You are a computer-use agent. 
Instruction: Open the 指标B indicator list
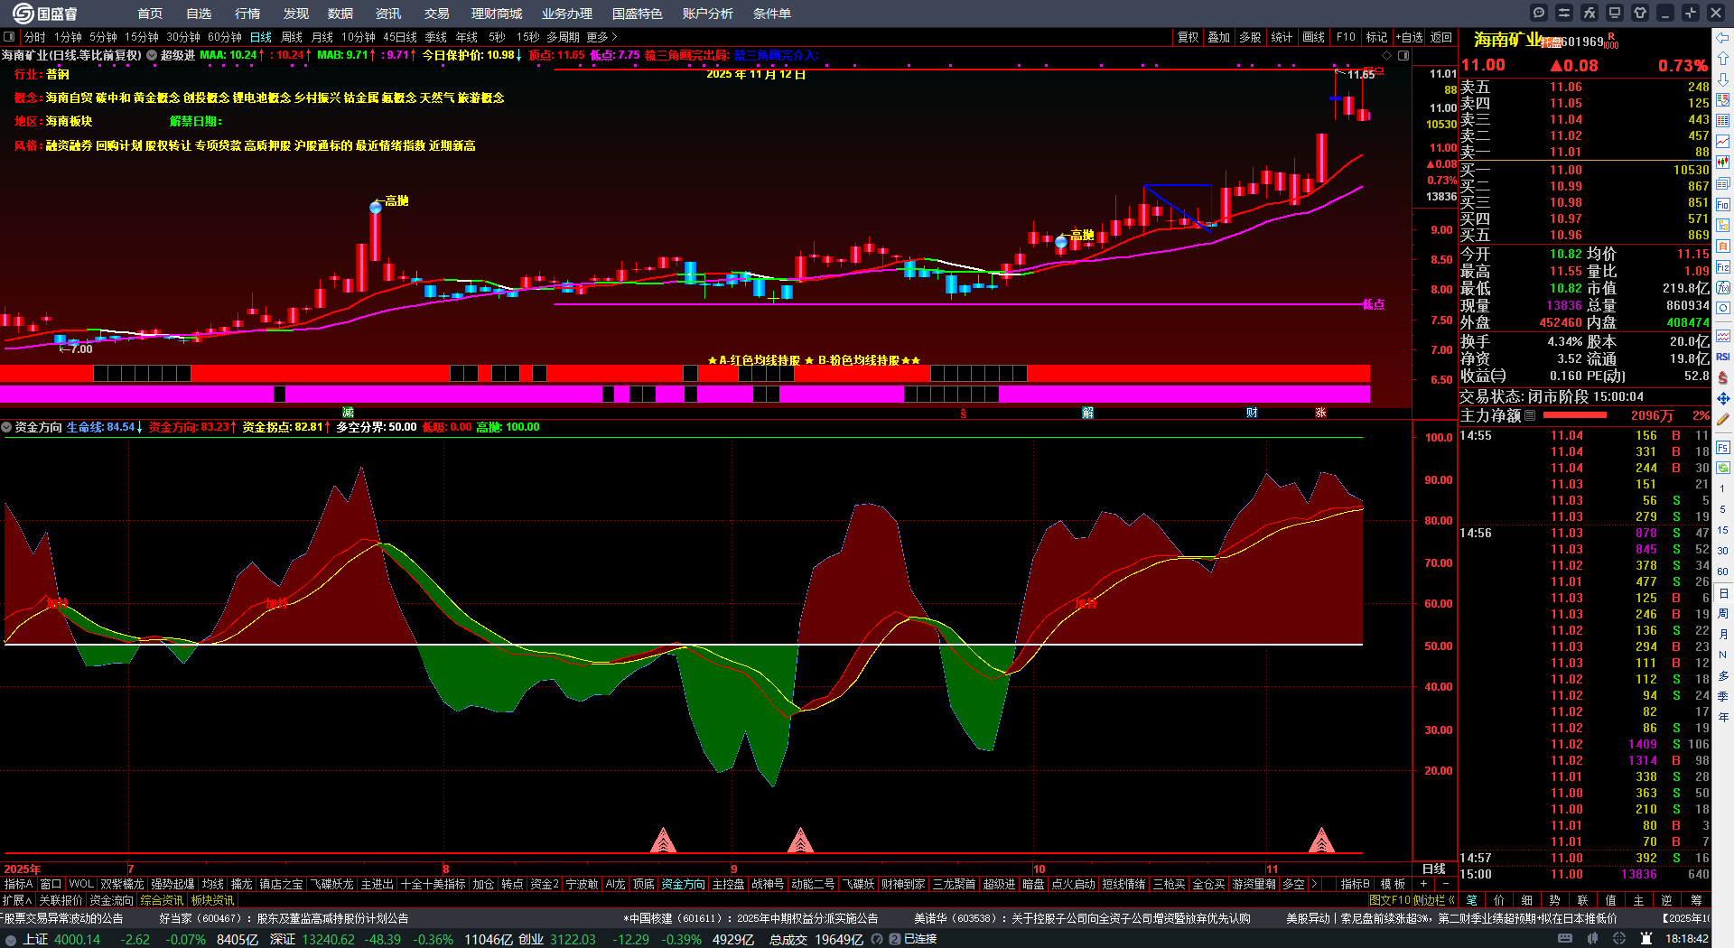(x=1355, y=884)
